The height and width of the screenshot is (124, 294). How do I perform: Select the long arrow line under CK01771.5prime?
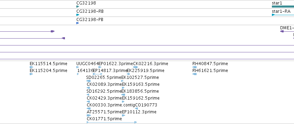pyautogui.click(x=112, y=122)
